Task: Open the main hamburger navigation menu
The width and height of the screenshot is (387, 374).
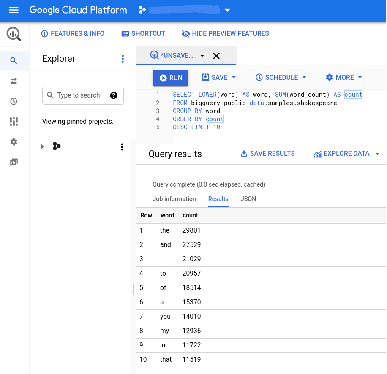Action: click(14, 10)
